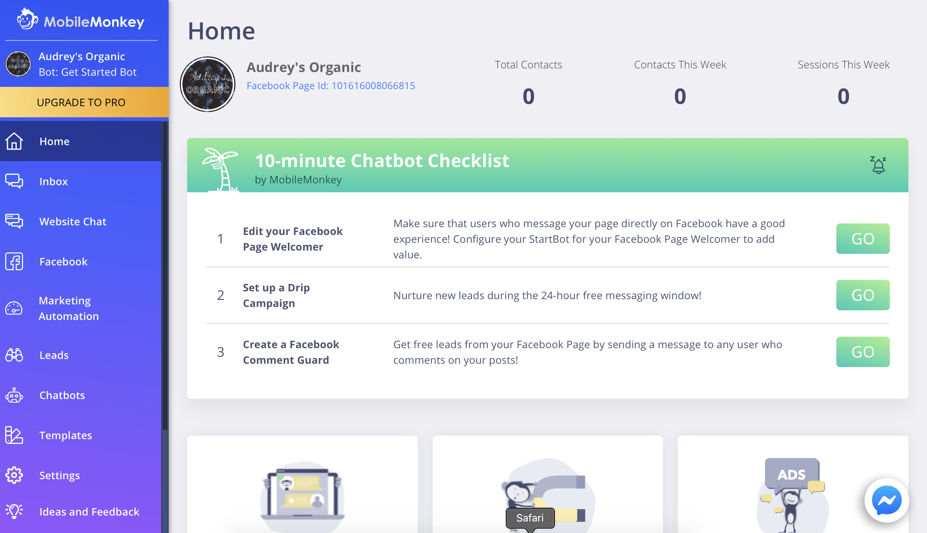Click GO for Drip Campaign step

pyautogui.click(x=863, y=295)
